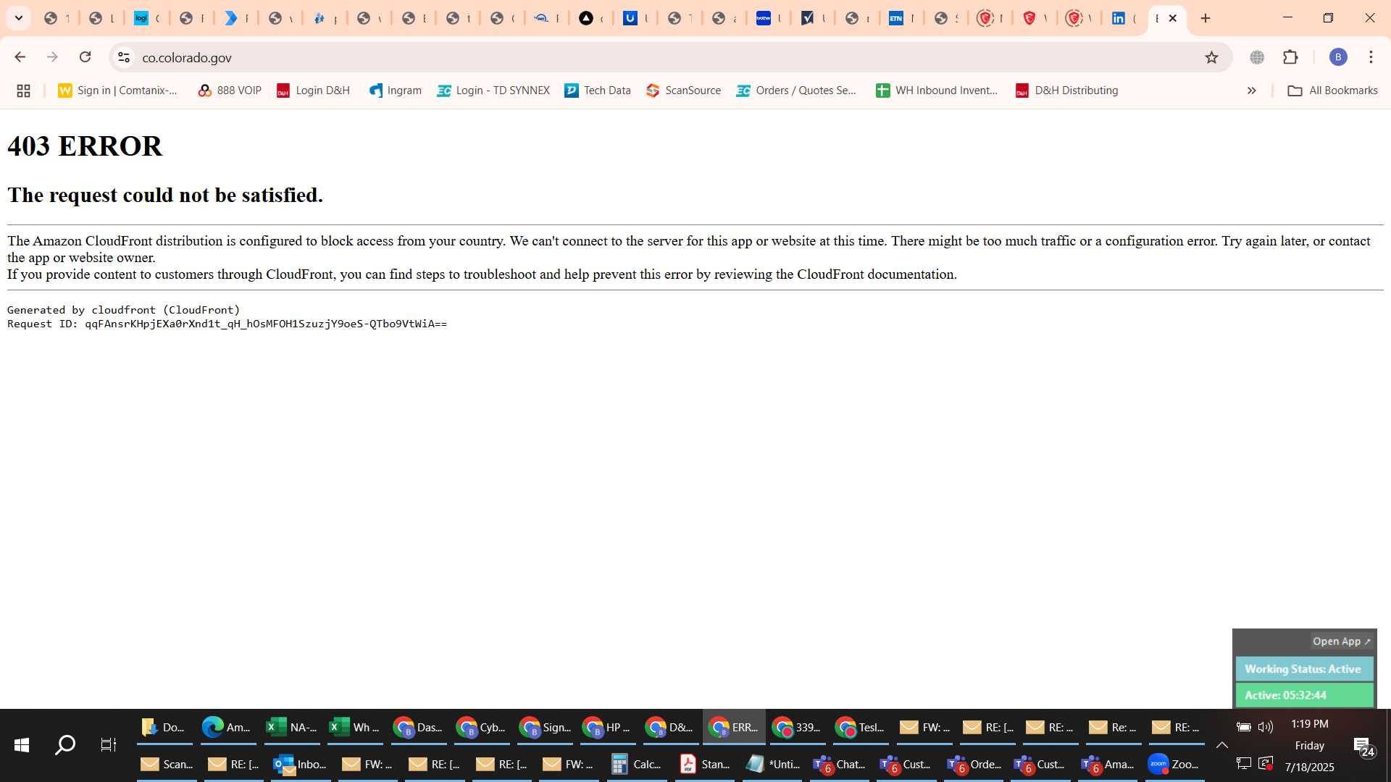Image resolution: width=1391 pixels, height=782 pixels.
Task: Open the apps grid in bookmarks bar
Action: [23, 91]
